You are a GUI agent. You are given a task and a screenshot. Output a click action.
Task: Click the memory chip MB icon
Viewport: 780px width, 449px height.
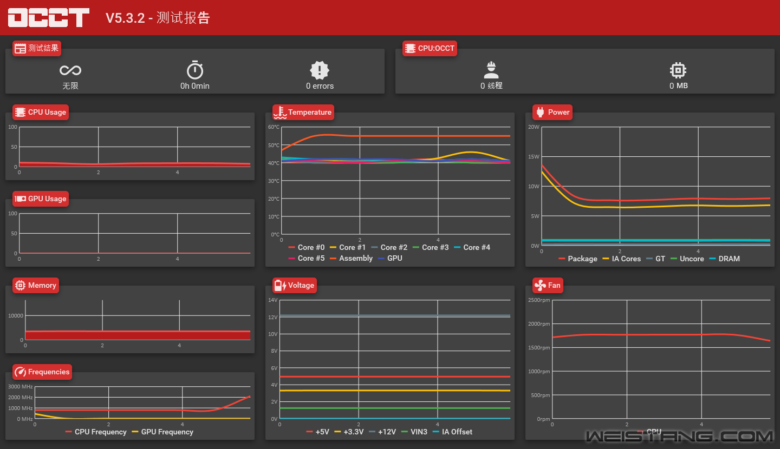click(678, 70)
